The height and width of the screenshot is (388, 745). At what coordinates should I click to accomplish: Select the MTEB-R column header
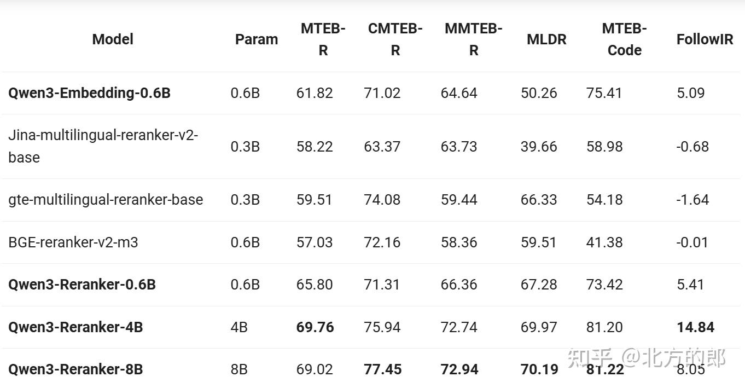click(x=323, y=39)
